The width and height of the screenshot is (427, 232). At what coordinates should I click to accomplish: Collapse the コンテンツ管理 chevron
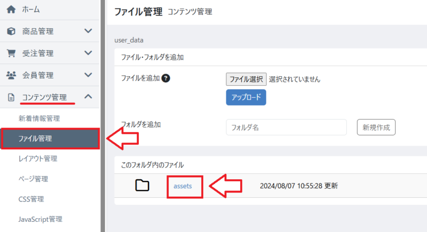click(x=88, y=97)
